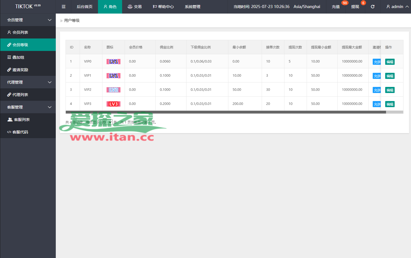Screen dimensions: 411x258
Task: Click 编辑 button for VIP2 row
Action: click(x=390, y=90)
